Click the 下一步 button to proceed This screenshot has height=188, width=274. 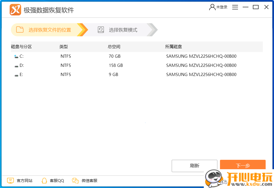click(243, 166)
